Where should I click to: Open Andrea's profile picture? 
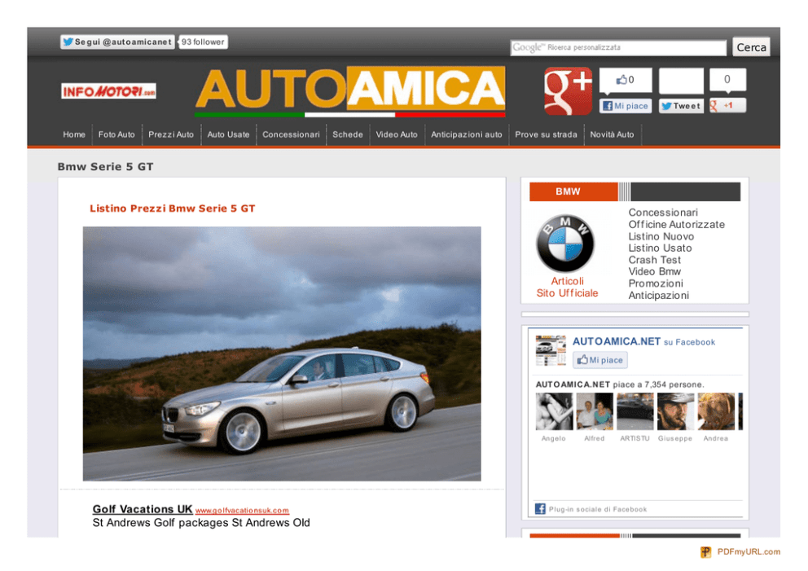pyautogui.click(x=716, y=411)
